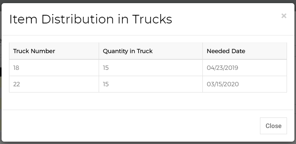
Task: Select quantity 15 in truck 22 row
Action: [151, 84]
